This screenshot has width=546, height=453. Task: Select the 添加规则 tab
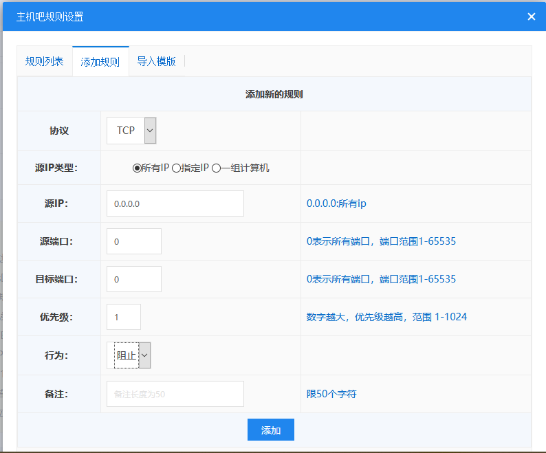[100, 62]
